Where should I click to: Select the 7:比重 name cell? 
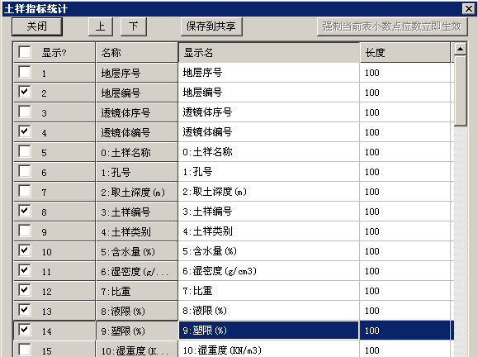pyautogui.click(x=136, y=291)
